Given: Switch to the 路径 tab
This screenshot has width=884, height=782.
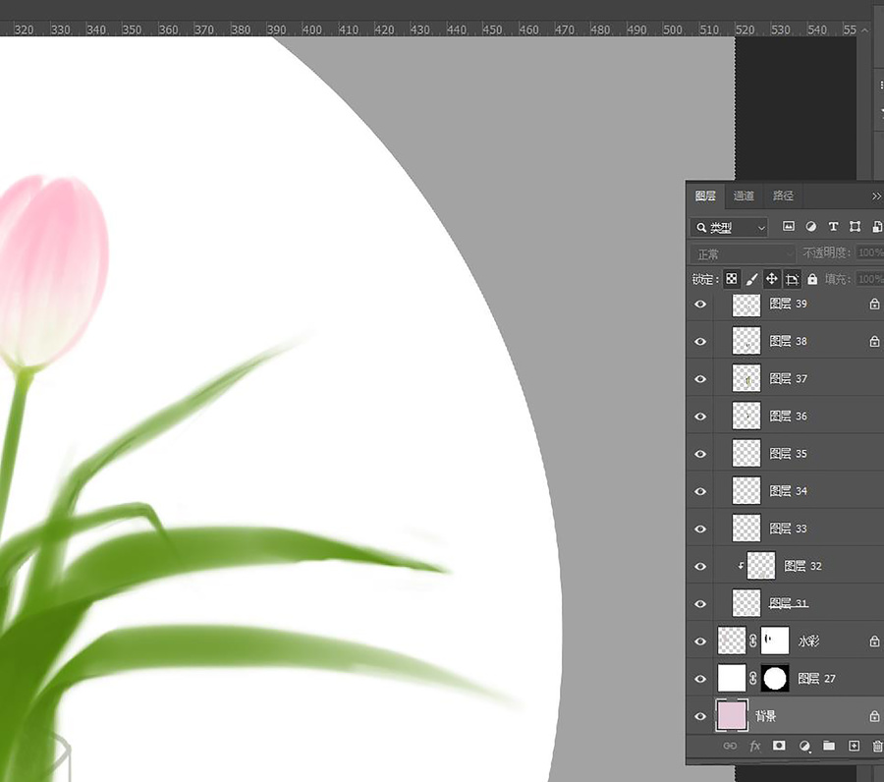Looking at the screenshot, I should coord(783,195).
